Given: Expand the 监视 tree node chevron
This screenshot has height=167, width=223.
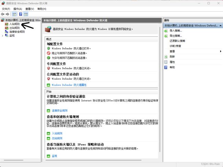Looking at the screenshot, I should [2, 36].
